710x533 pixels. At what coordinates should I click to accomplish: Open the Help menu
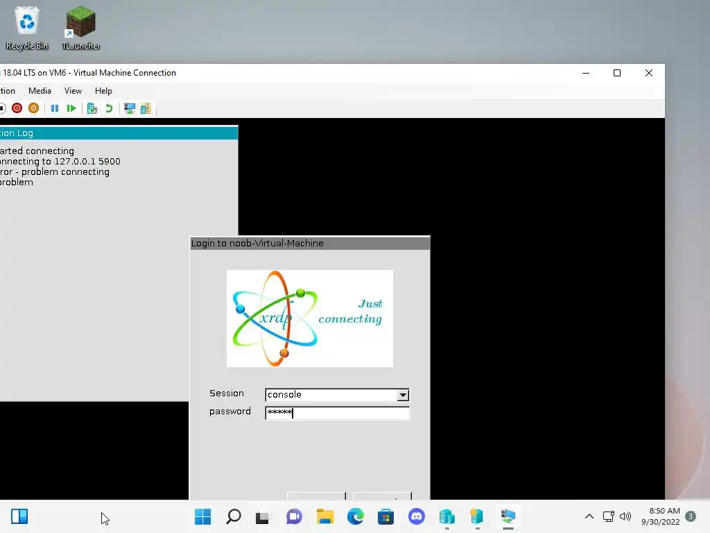point(103,91)
